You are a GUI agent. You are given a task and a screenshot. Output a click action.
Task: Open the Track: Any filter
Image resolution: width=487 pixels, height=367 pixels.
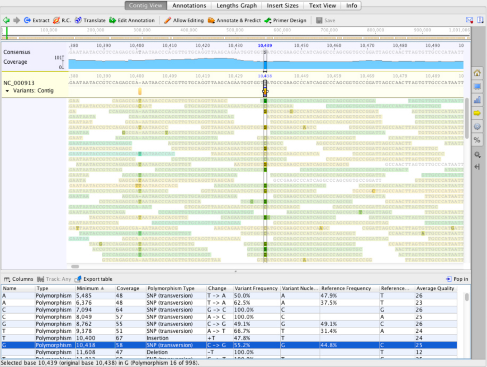[54, 279]
